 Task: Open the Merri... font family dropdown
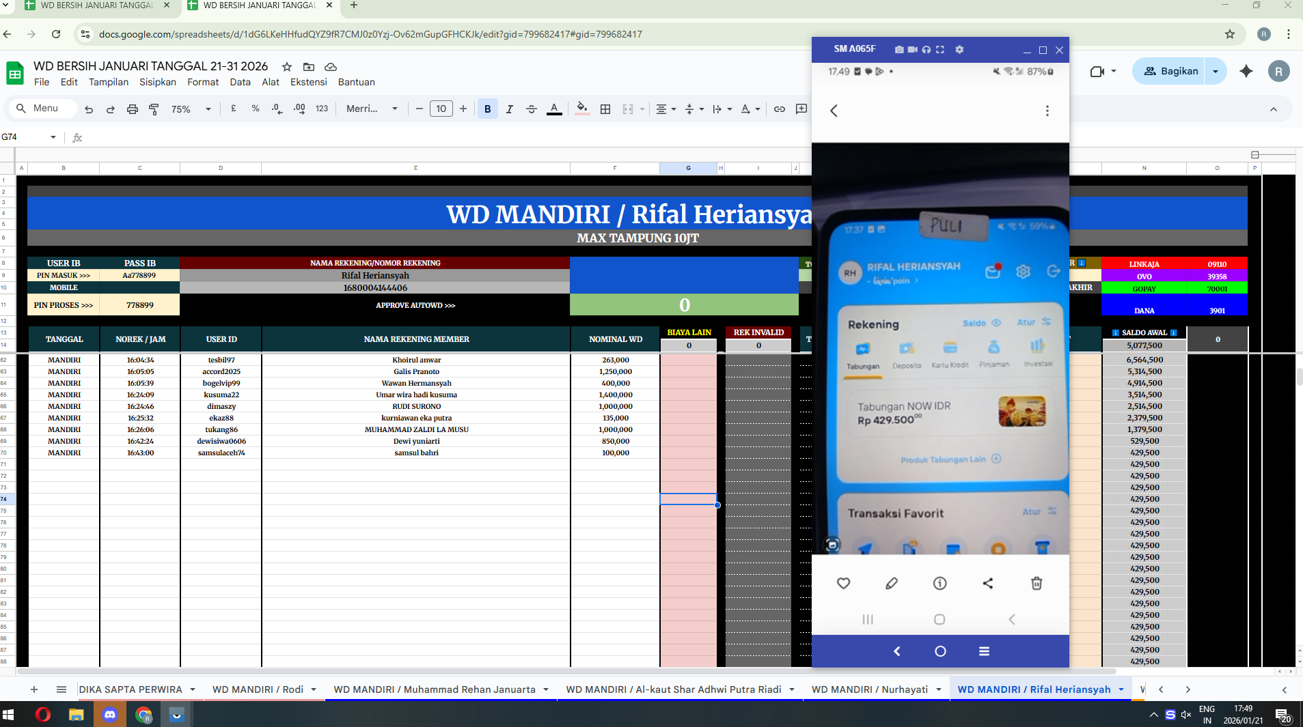pos(372,109)
